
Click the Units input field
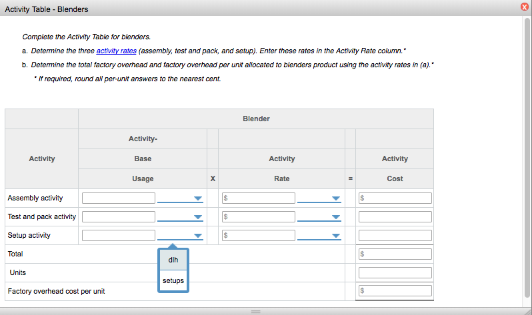(395, 272)
